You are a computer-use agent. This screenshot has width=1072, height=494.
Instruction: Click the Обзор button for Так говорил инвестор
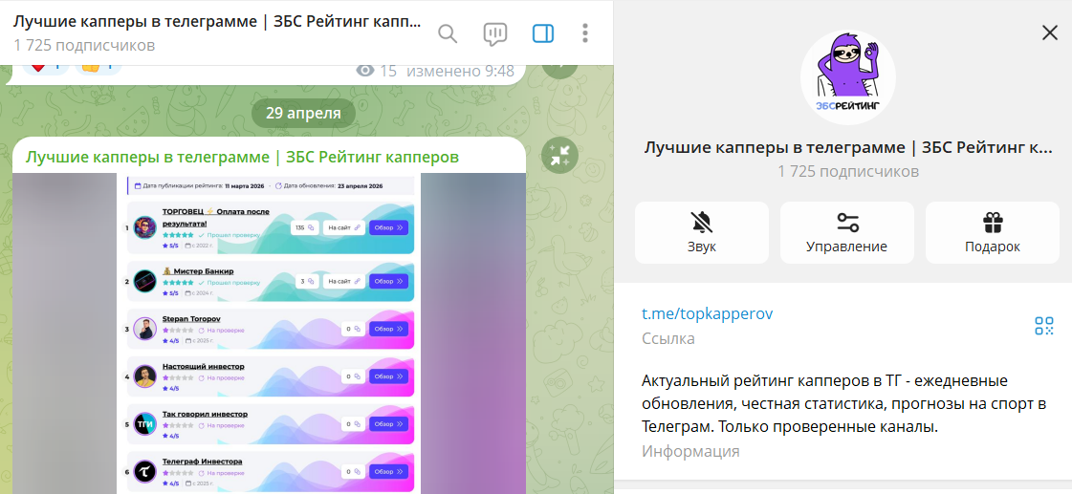point(388,424)
